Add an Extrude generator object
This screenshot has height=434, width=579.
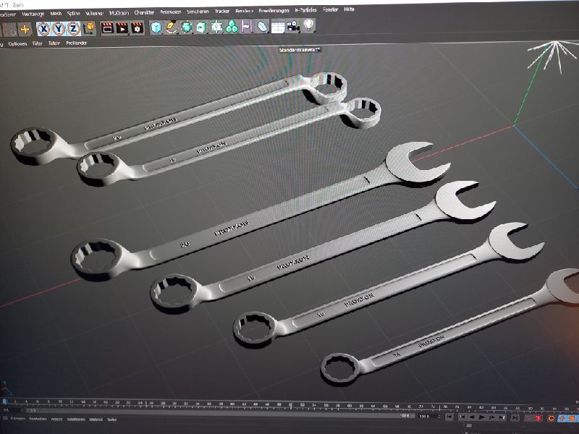click(x=202, y=27)
